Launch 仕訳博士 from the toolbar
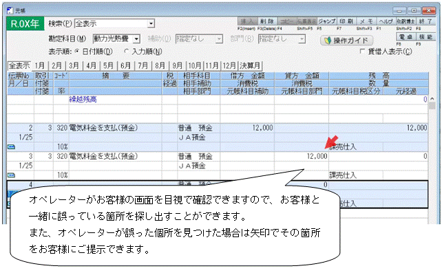 click(x=406, y=21)
